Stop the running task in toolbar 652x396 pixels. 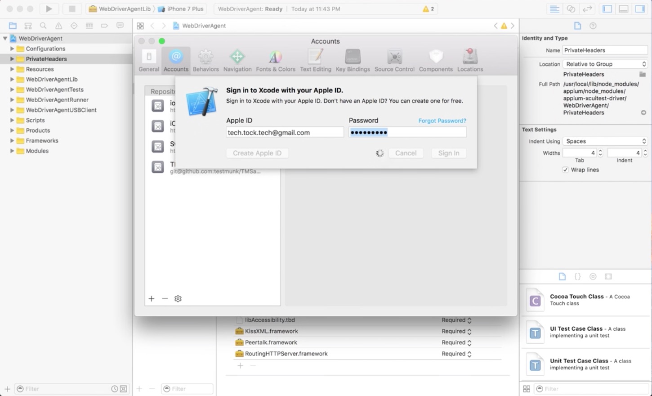(x=72, y=9)
